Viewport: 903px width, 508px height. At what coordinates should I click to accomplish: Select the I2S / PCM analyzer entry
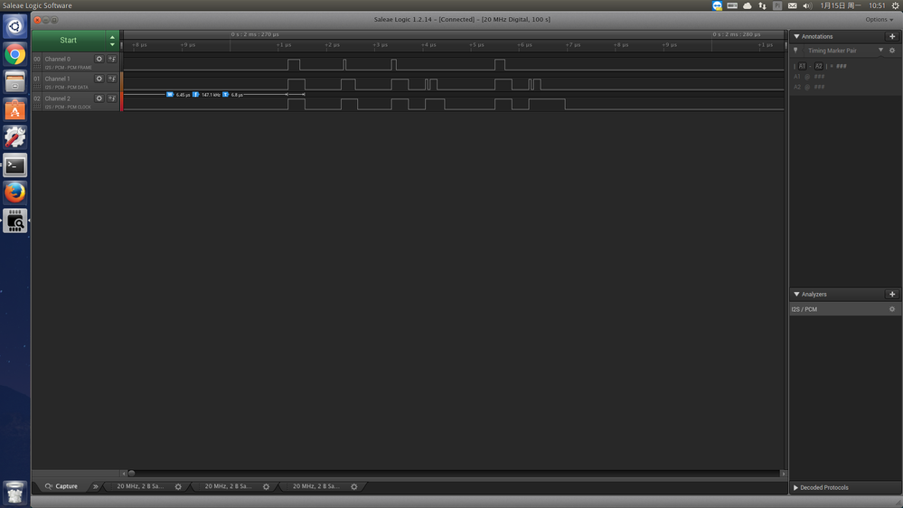845,309
